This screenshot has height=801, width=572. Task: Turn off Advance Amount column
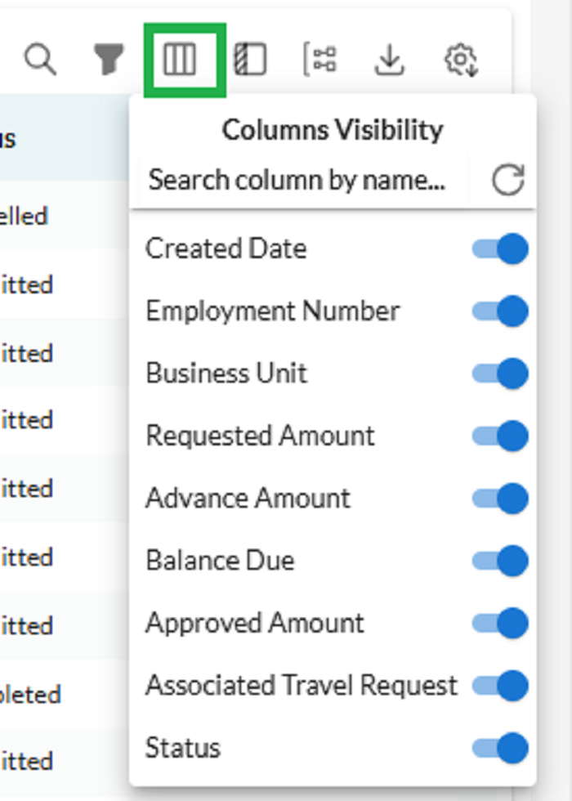pos(500,498)
